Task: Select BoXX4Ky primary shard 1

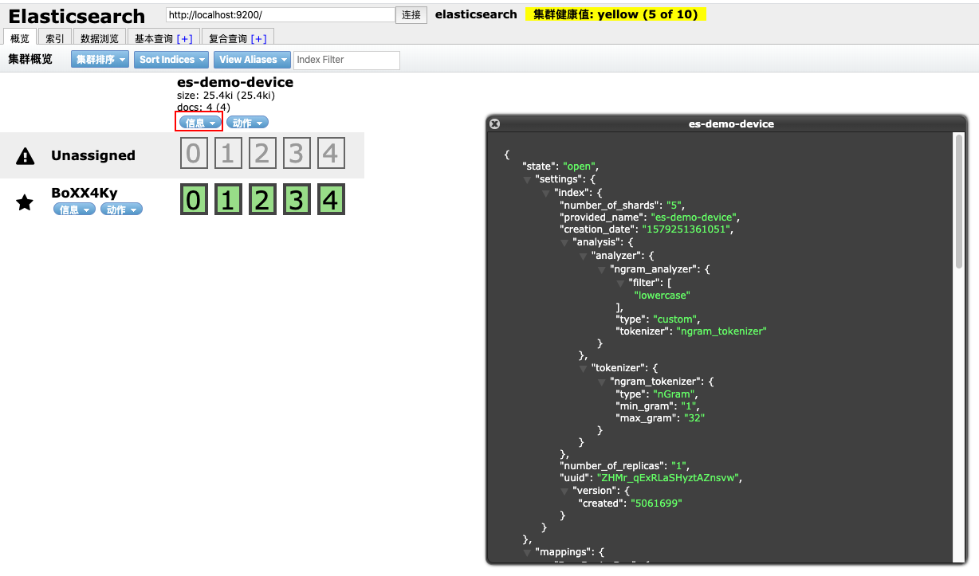Action: 228,201
